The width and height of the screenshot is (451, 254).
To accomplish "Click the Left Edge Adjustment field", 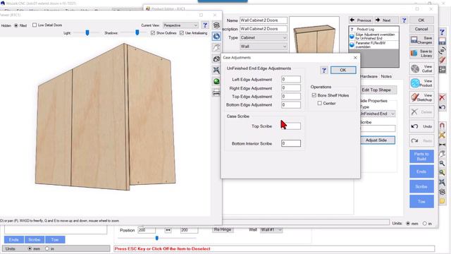I will 291,79.
